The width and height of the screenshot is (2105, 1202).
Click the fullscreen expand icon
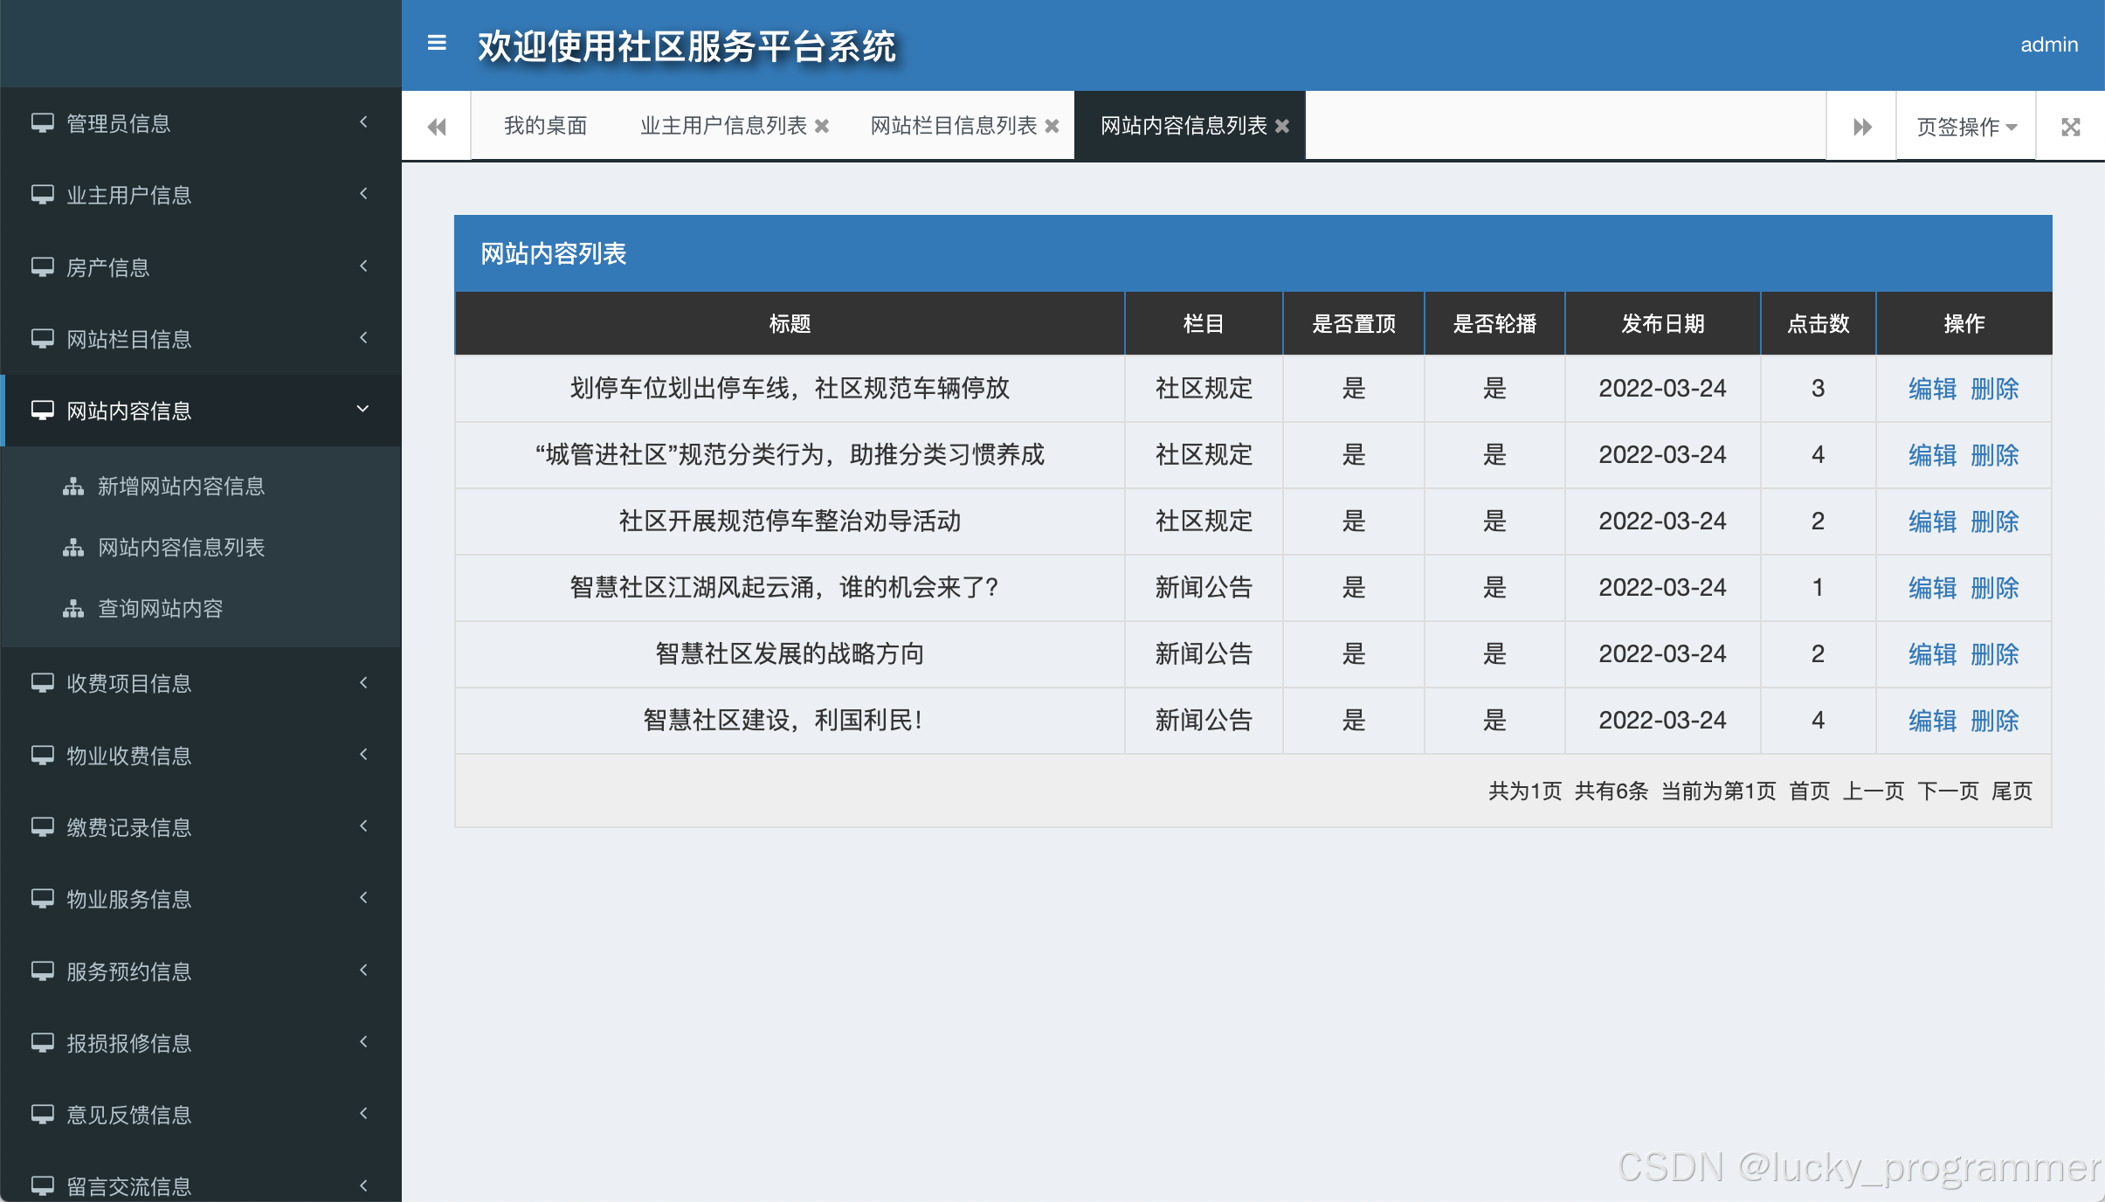click(x=2070, y=127)
